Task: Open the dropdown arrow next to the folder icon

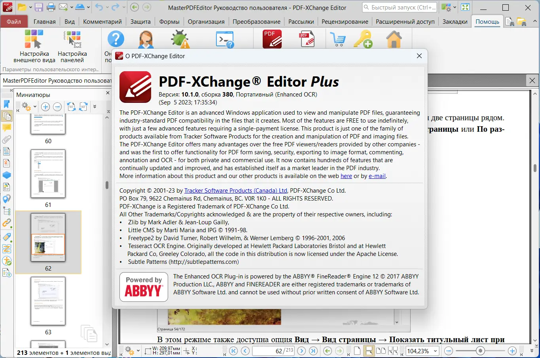Action: (30, 7)
